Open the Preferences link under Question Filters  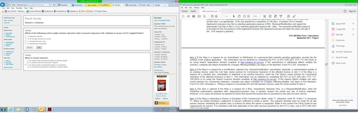click(159, 70)
